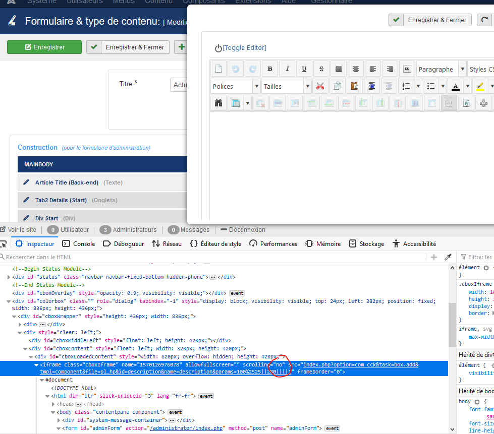
Task: Copy selection with the copy icon
Action: click(x=338, y=86)
